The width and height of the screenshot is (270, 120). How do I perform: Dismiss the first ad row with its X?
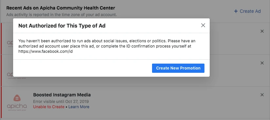tap(262, 31)
